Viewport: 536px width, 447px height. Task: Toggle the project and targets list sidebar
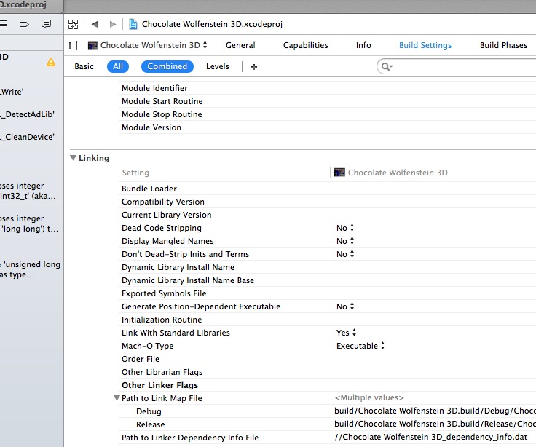point(73,45)
